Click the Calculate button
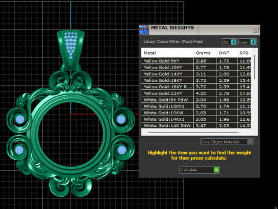This screenshot has width=278, height=209. click(199, 170)
